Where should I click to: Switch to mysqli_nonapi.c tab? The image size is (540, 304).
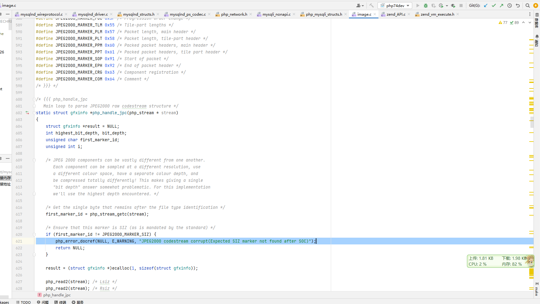click(x=276, y=14)
